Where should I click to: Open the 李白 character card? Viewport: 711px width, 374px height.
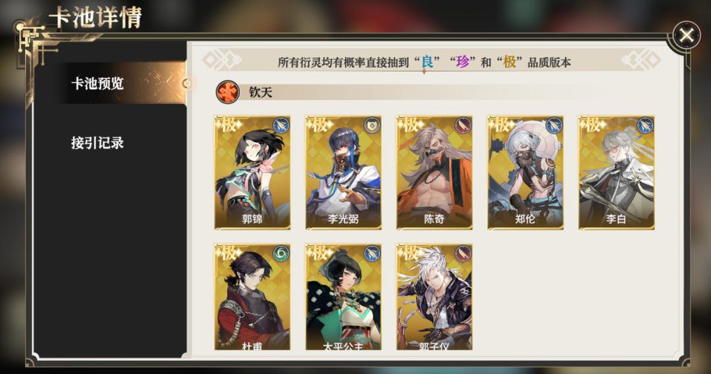[617, 172]
